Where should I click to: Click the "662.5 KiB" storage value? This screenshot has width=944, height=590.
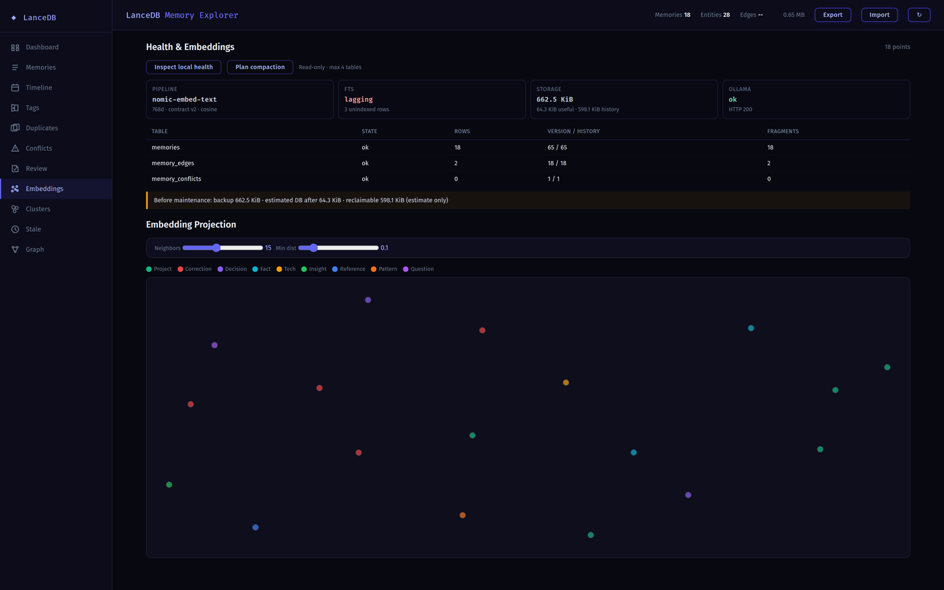[555, 99]
